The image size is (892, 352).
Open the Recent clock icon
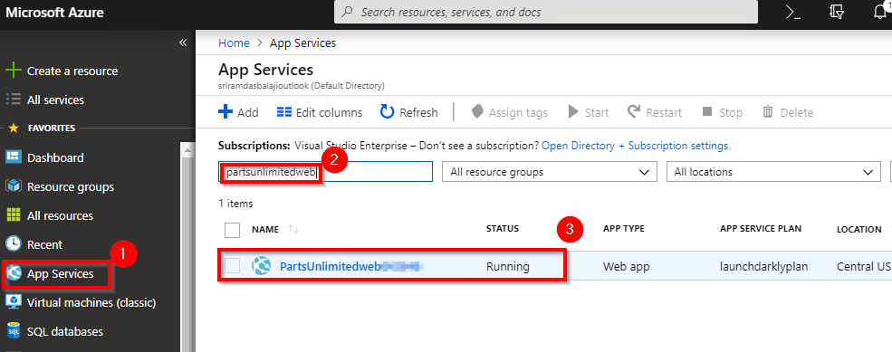pos(13,244)
